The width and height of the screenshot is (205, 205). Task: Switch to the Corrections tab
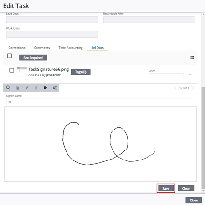[17, 48]
